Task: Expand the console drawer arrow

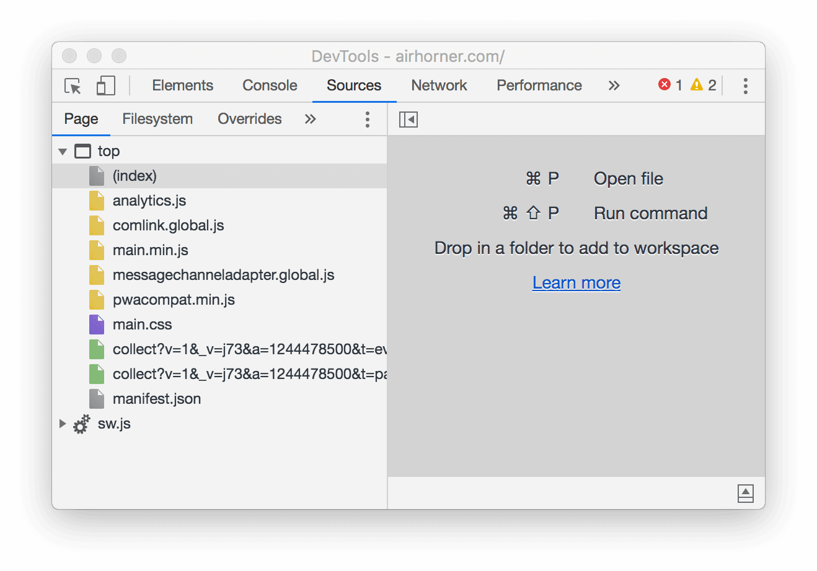Action: coord(745,493)
